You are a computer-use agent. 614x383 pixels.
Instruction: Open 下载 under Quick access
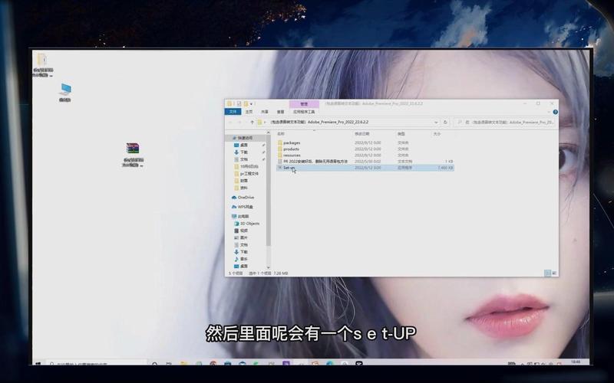coord(243,152)
